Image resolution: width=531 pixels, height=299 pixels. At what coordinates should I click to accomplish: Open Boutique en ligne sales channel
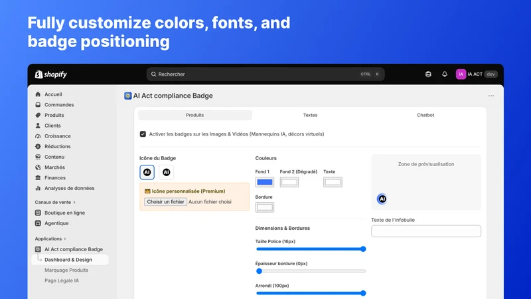(64, 213)
